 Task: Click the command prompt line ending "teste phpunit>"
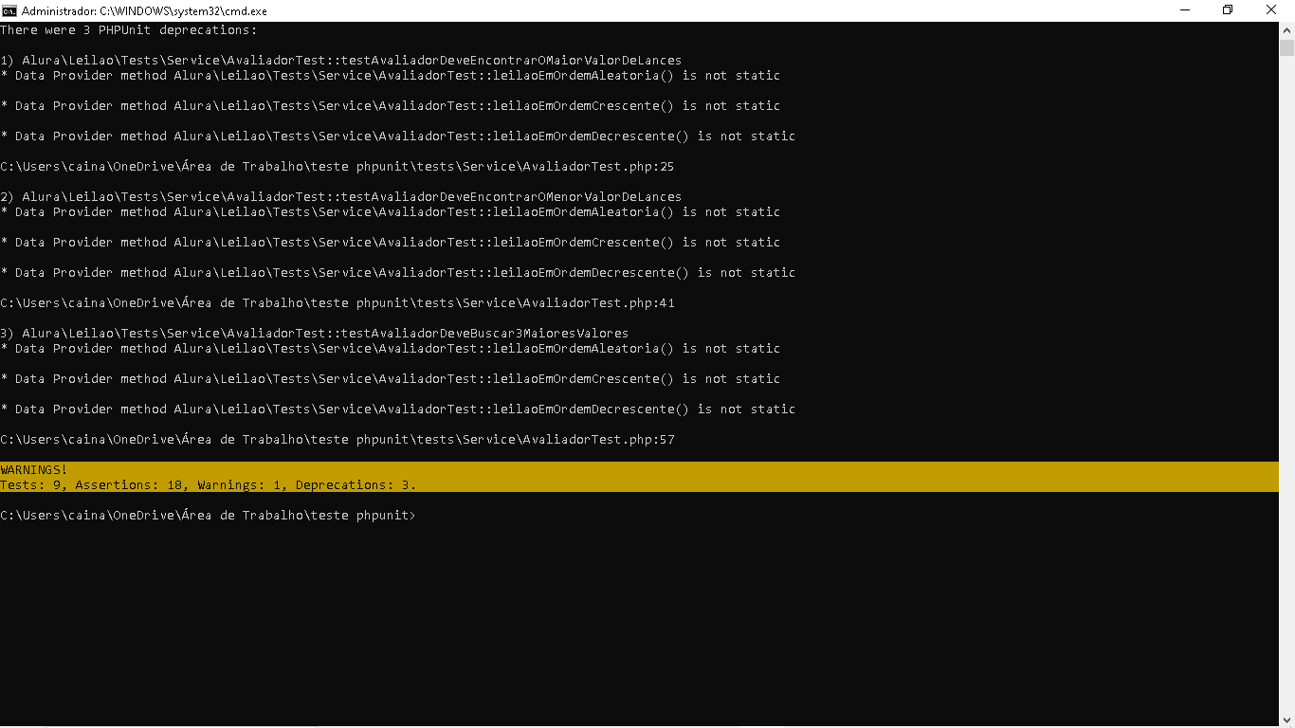(x=209, y=515)
